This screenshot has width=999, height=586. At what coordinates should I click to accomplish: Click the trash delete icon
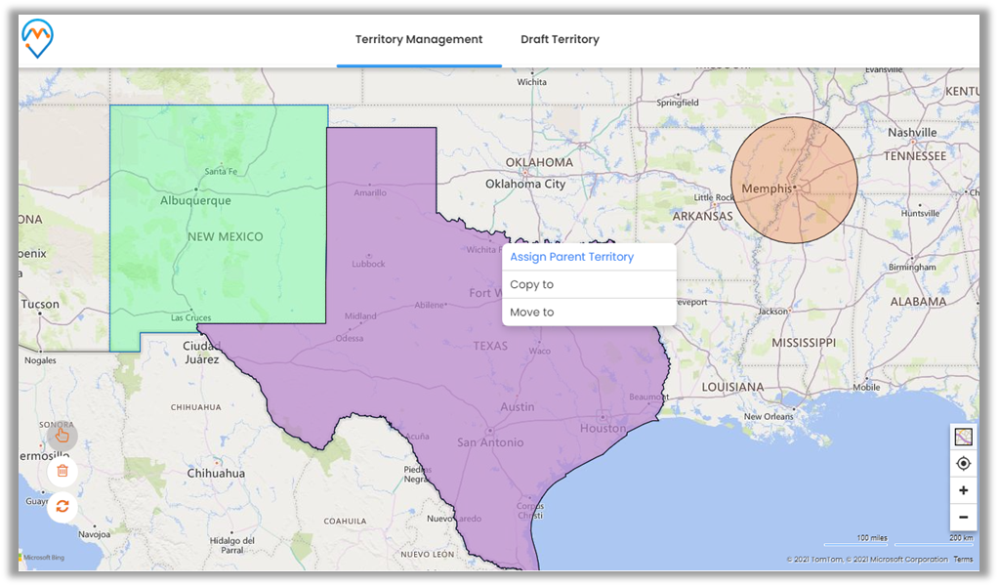pos(62,471)
